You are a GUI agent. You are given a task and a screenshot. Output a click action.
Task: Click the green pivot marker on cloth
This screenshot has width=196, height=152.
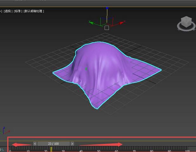(86, 68)
